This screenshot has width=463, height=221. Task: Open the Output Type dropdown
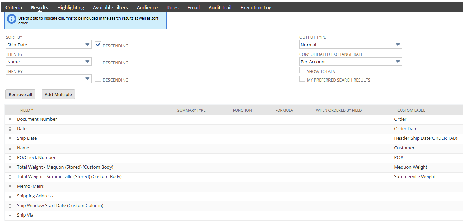(x=398, y=44)
